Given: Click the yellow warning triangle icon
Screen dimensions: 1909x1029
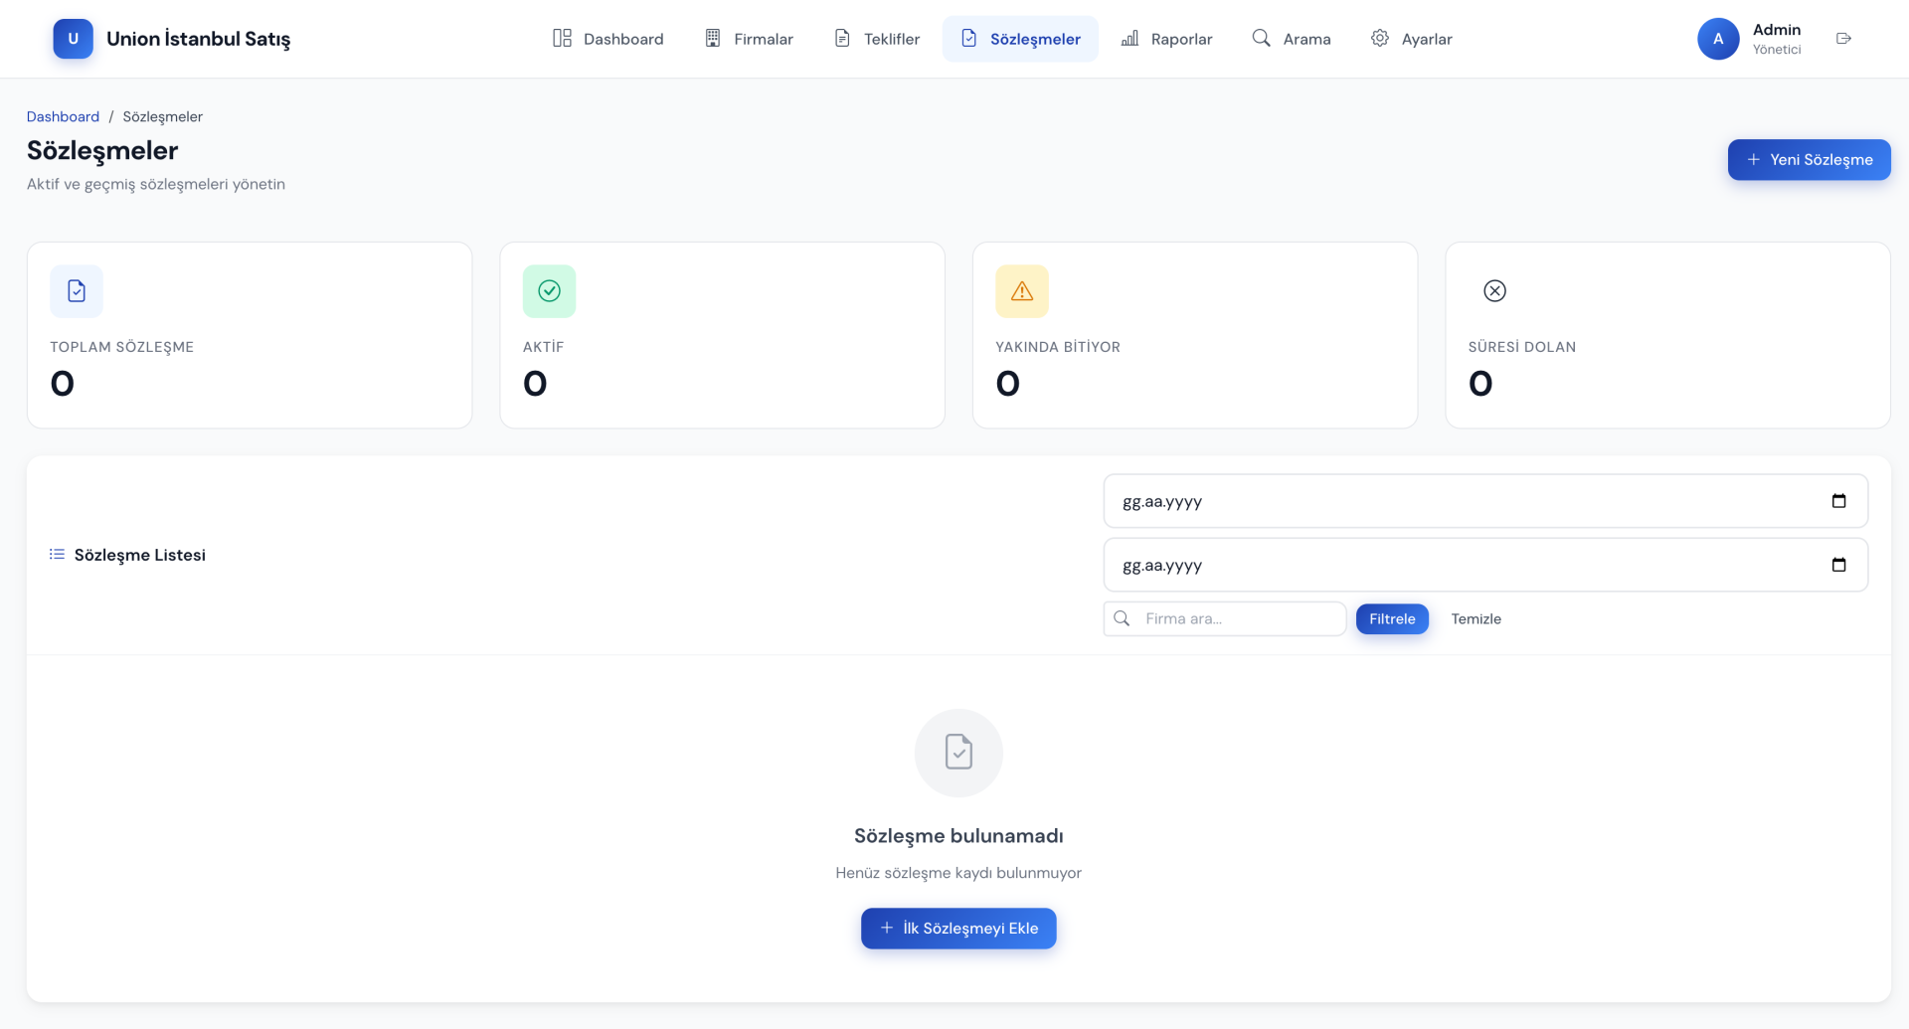Looking at the screenshot, I should [1021, 291].
